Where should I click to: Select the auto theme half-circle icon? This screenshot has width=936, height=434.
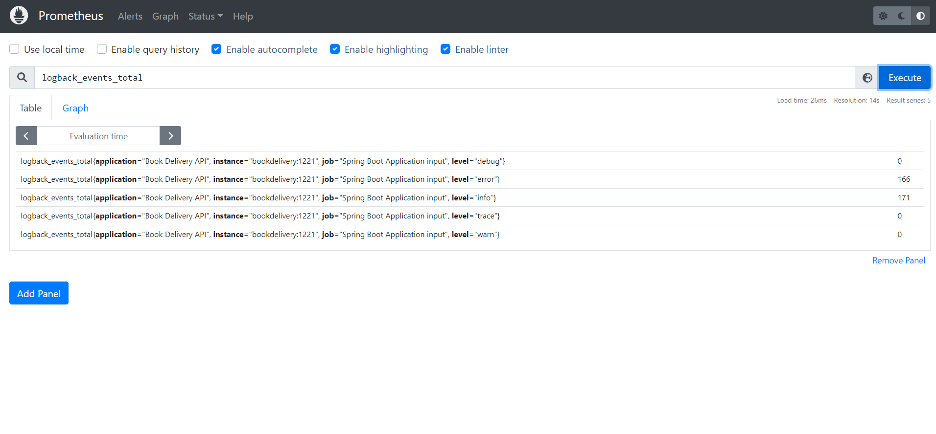click(x=920, y=16)
